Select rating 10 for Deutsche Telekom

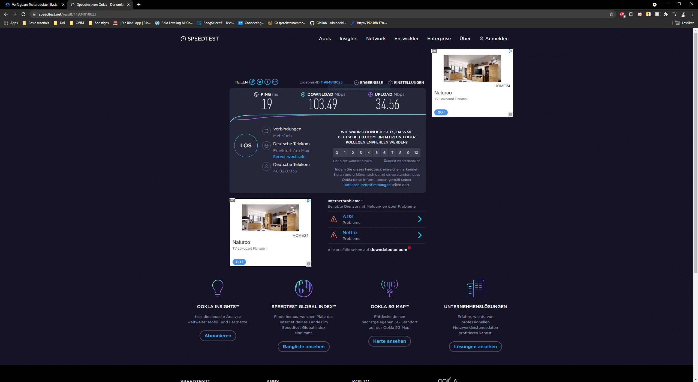[x=416, y=153]
